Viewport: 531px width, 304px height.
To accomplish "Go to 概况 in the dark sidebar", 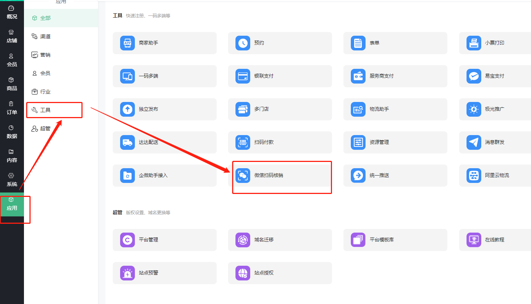I will pos(12,13).
